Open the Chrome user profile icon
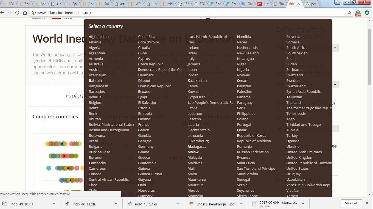This screenshot has width=373, height=209. point(338,2)
